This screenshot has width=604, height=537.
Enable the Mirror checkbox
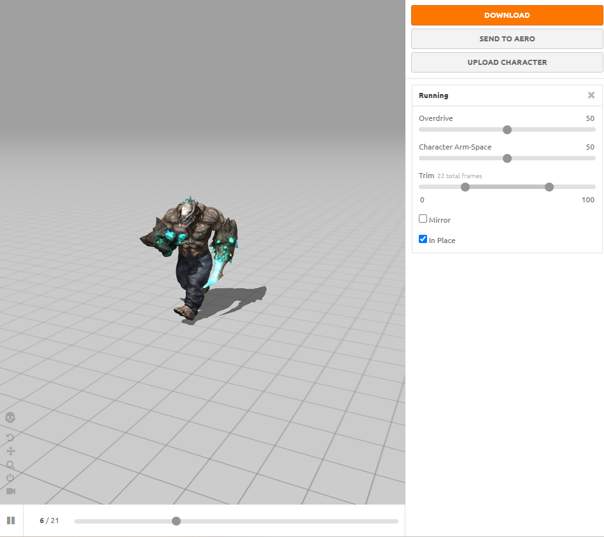tap(423, 219)
